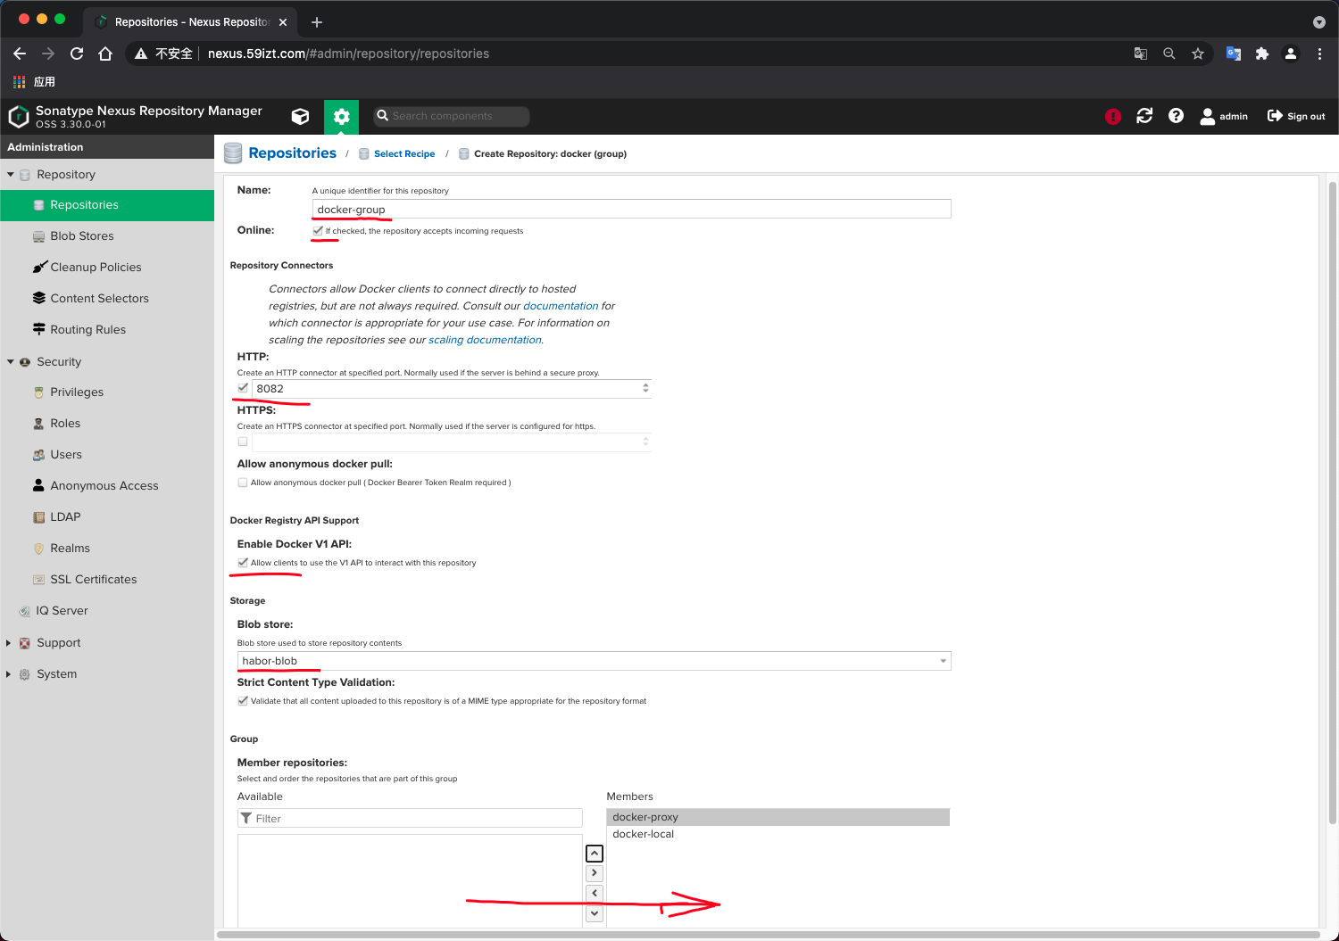Open Chrome extensions puzzle icon

[1261, 54]
